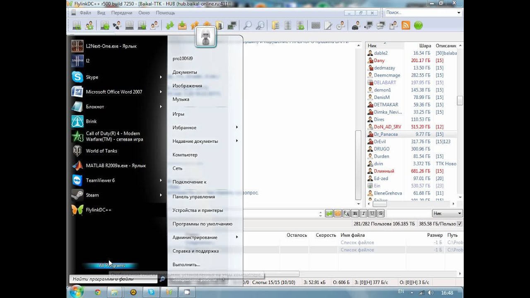Toggle the checkbox beside 385.58 ГБ/Пользо
This screenshot has width=530, height=298.
[460, 224]
